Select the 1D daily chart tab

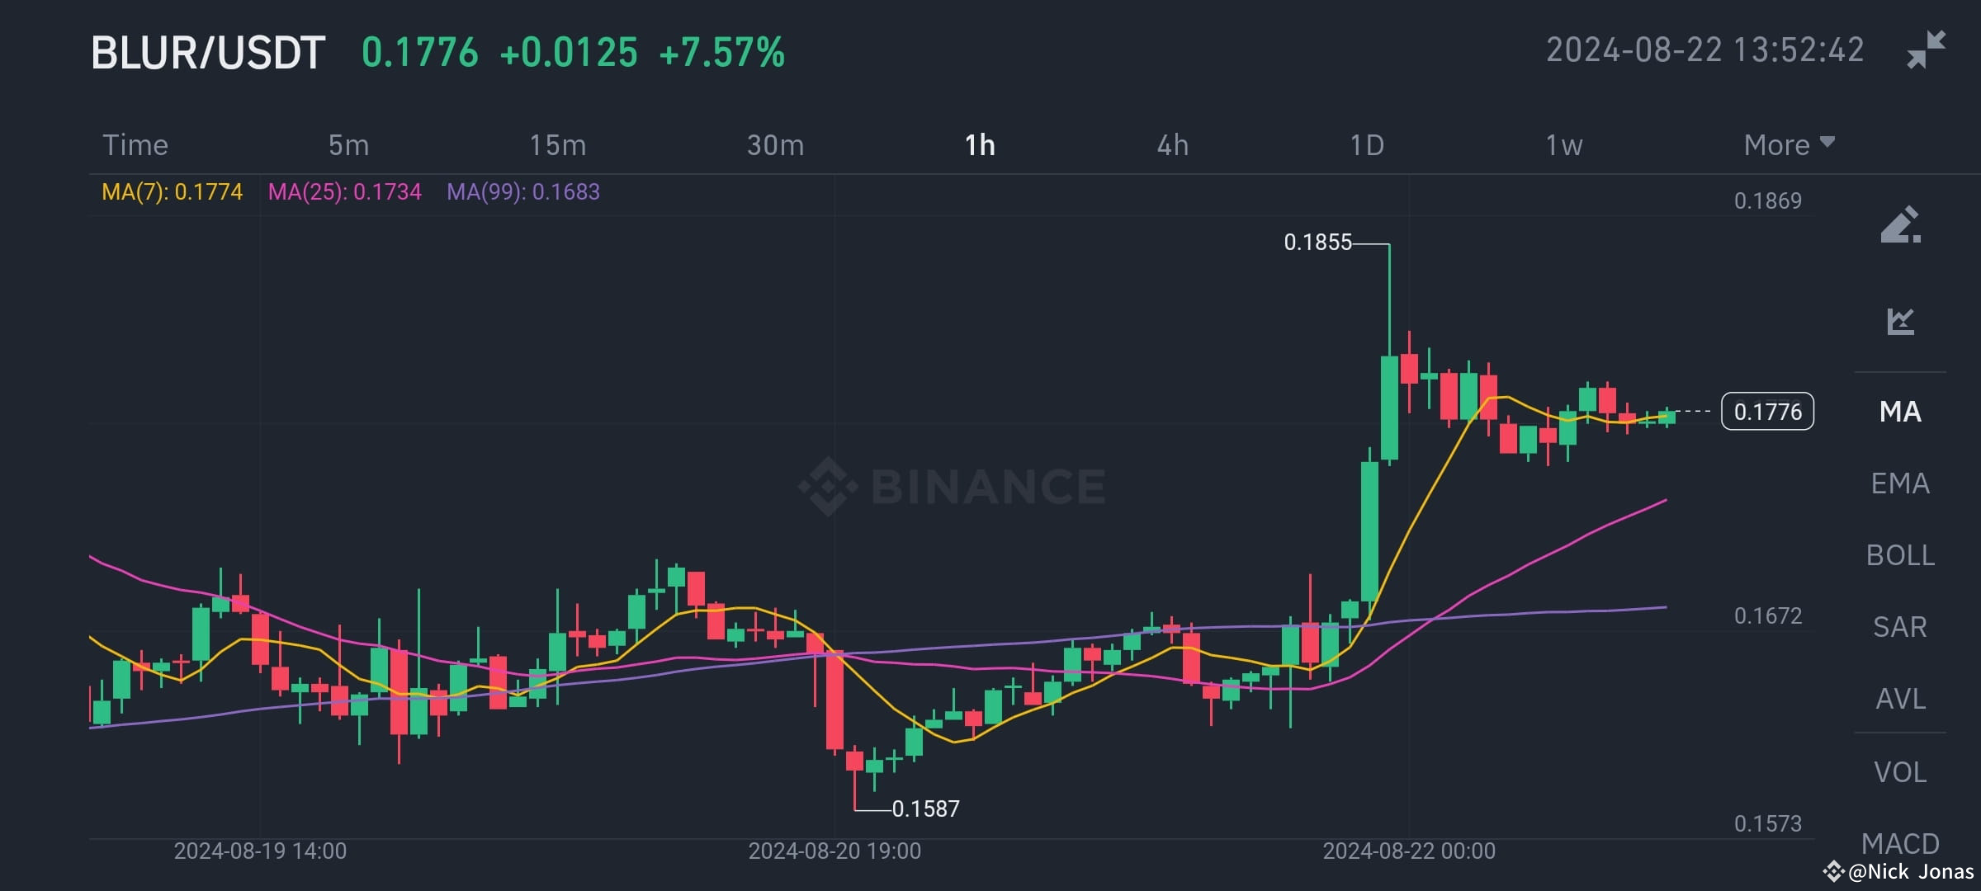tap(1368, 144)
